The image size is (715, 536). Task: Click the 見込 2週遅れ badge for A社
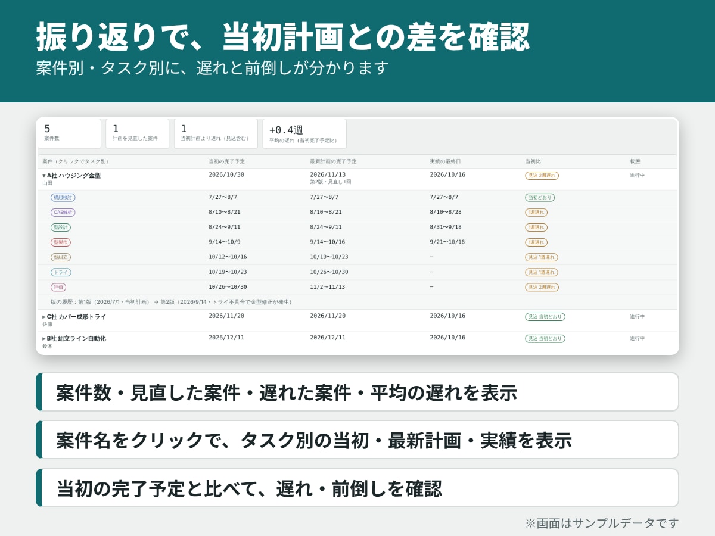(x=542, y=176)
